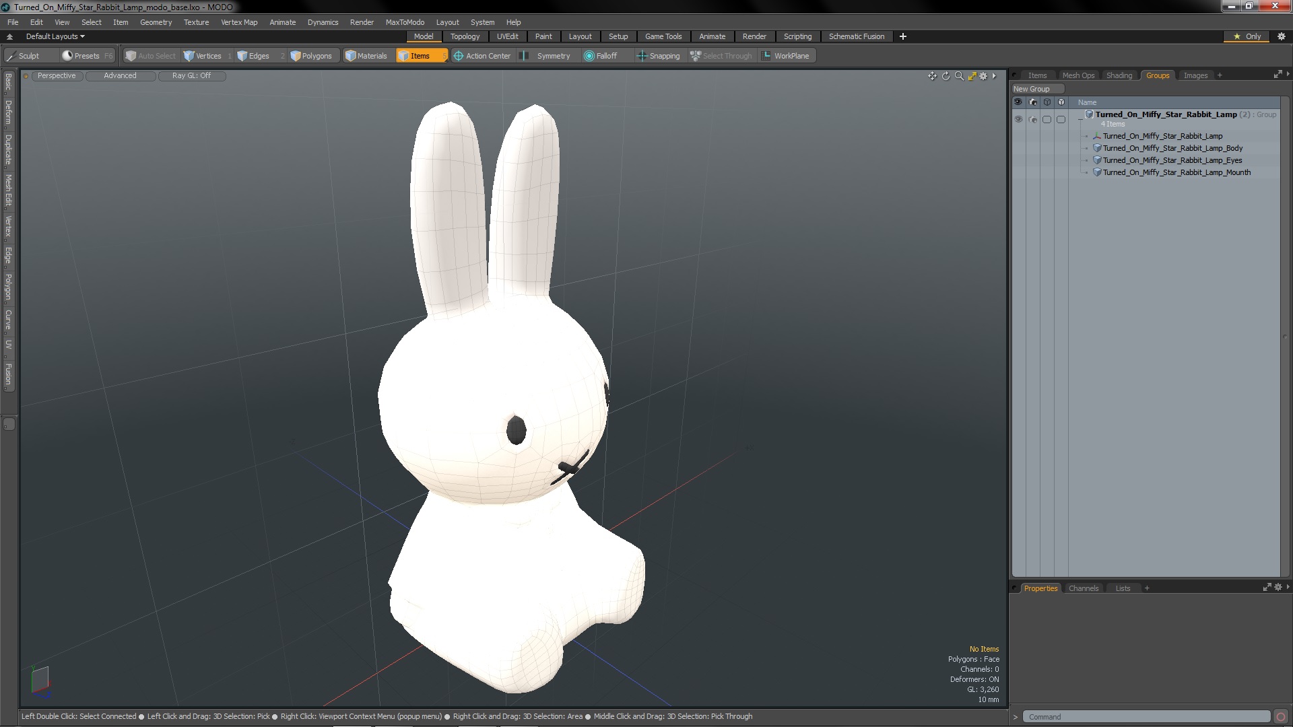This screenshot has width=1293, height=727.
Task: Open the Default Layouts dropdown
Action: [x=55, y=36]
